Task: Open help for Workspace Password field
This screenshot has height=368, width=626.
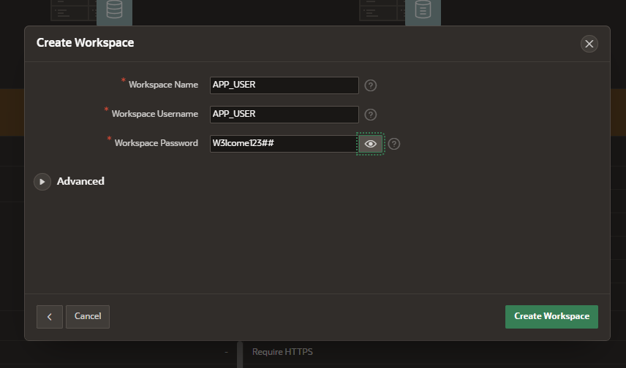Action: (x=394, y=144)
